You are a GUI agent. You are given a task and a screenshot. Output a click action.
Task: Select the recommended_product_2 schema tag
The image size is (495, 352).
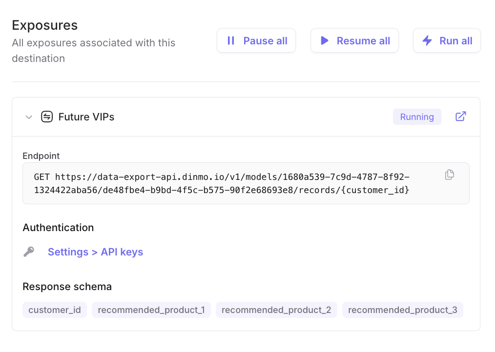pyautogui.click(x=276, y=310)
